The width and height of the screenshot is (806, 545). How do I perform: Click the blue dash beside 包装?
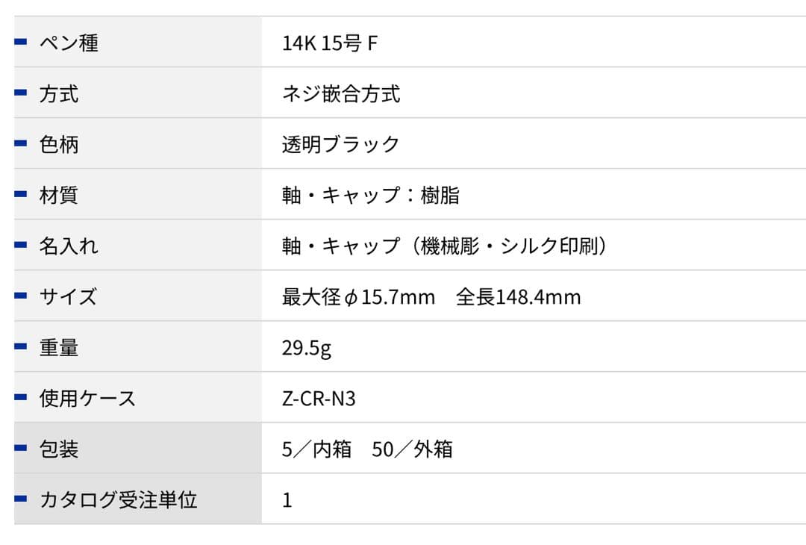(x=21, y=448)
